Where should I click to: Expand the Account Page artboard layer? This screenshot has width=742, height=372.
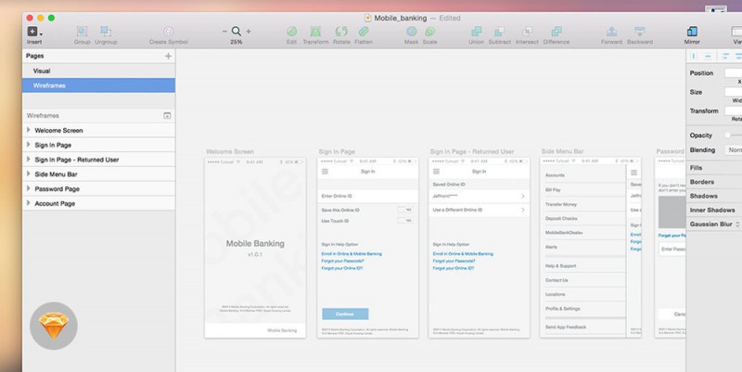point(28,203)
